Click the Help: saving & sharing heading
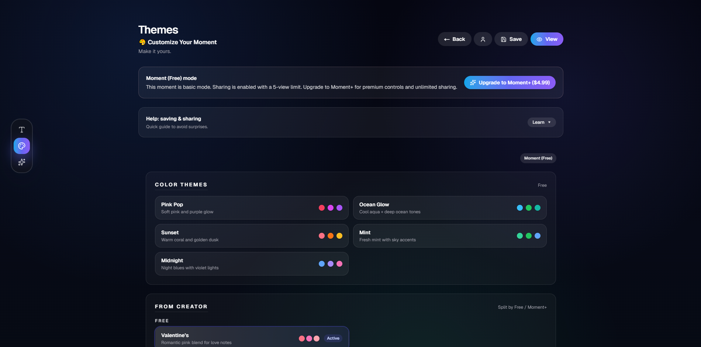 click(x=173, y=119)
